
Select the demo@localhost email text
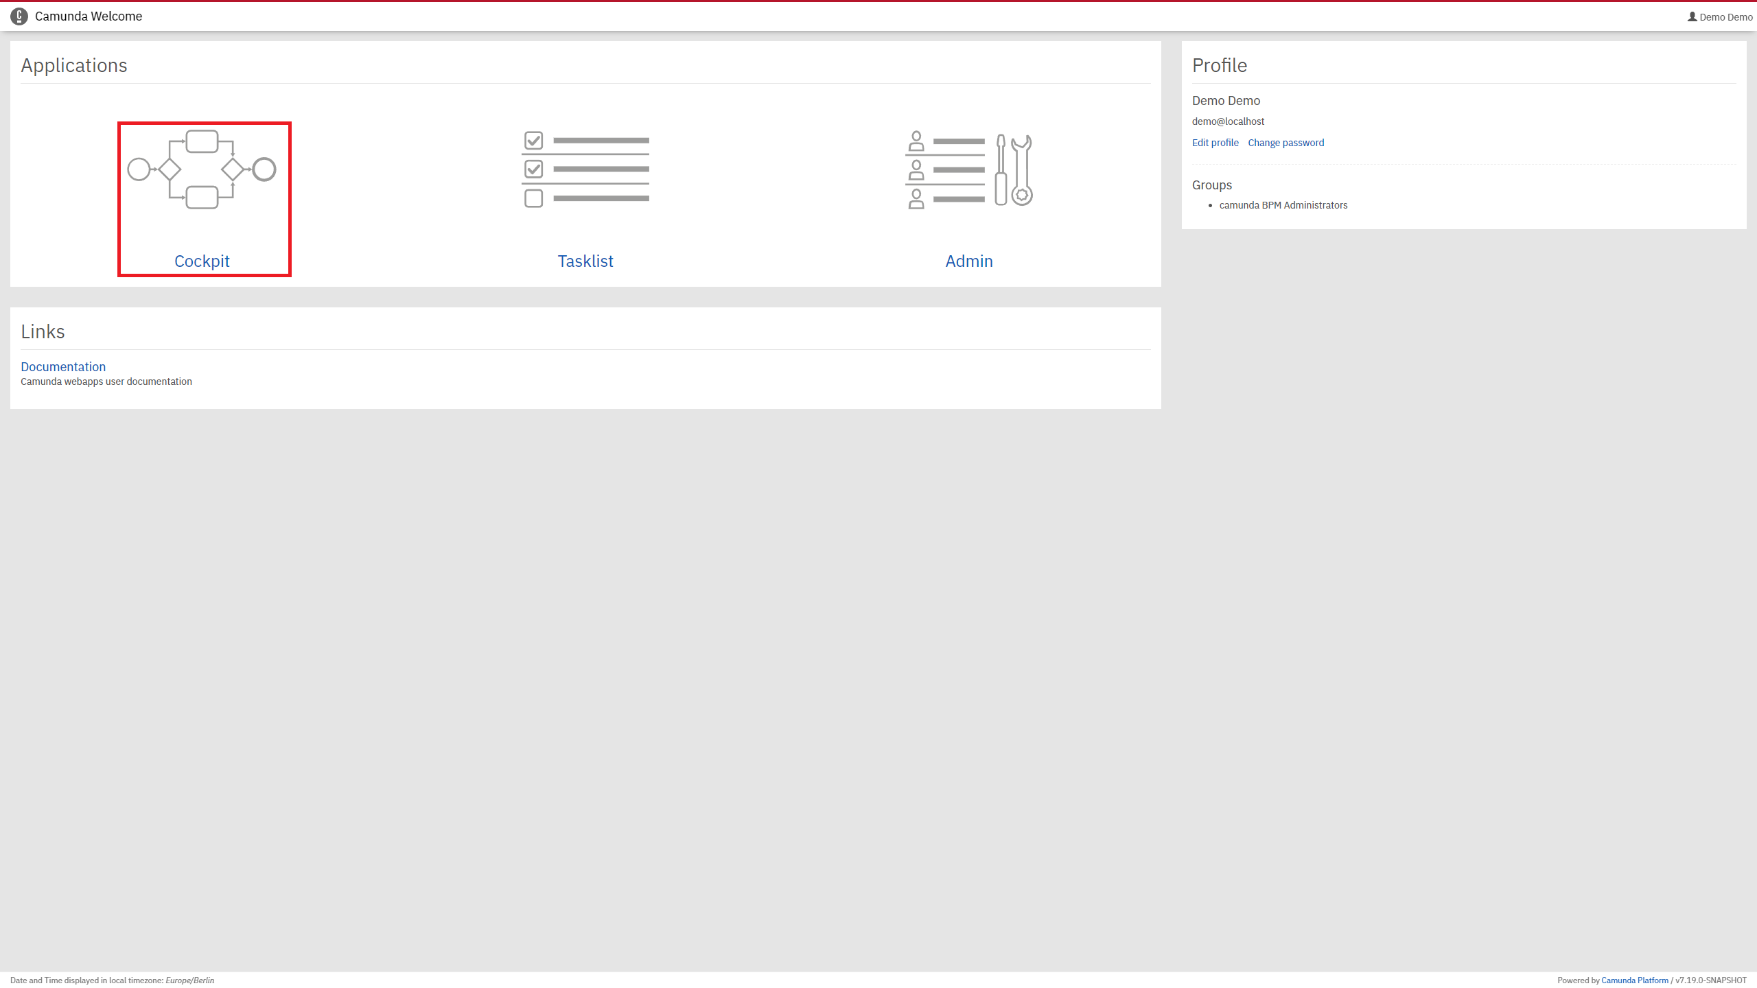pos(1228,121)
